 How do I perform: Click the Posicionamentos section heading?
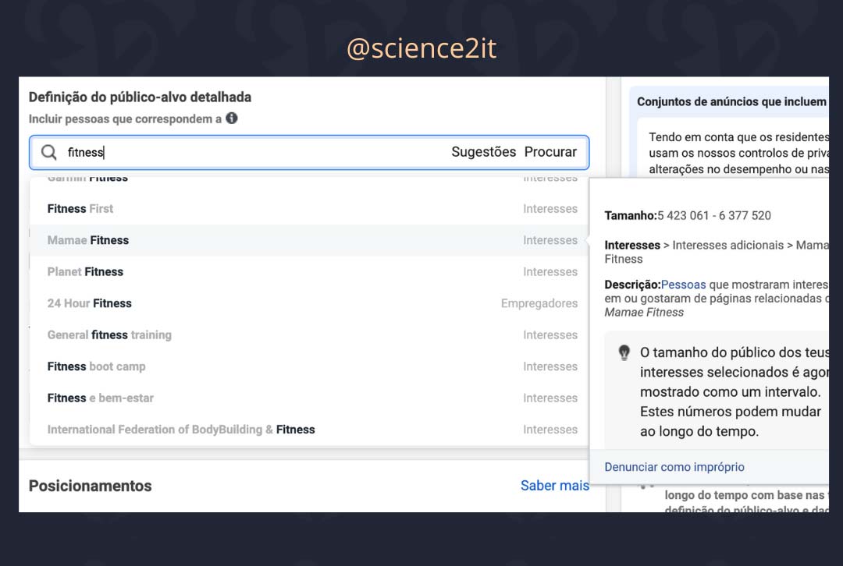click(91, 486)
